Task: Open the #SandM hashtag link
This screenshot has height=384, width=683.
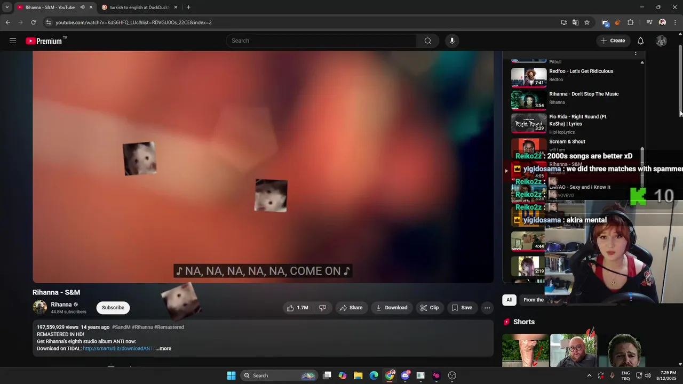Action: point(121,327)
